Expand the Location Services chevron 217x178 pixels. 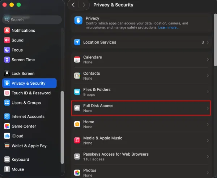coord(208,42)
